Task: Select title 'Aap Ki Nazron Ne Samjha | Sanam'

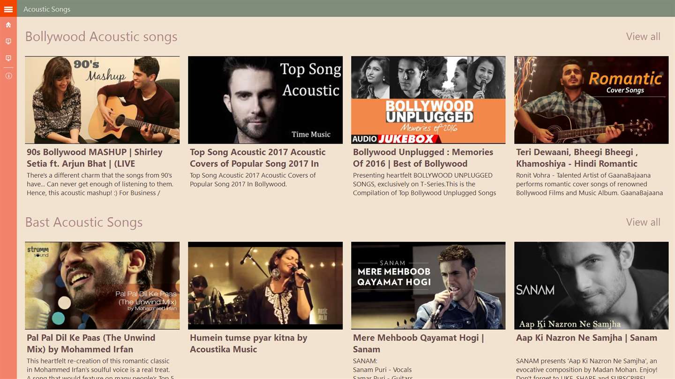Action: pos(586,338)
